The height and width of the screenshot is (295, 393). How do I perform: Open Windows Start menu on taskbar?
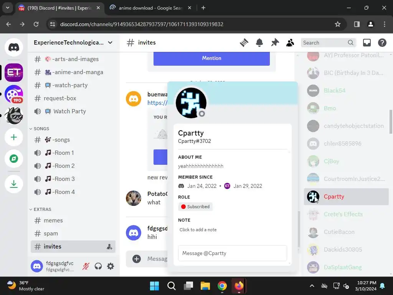click(x=154, y=286)
